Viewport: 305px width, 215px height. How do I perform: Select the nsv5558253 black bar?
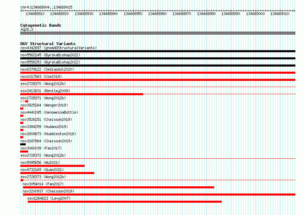[x=158, y=66]
